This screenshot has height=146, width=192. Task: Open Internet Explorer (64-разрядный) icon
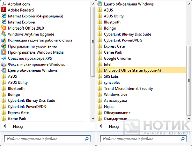pyautogui.click(x=4, y=16)
